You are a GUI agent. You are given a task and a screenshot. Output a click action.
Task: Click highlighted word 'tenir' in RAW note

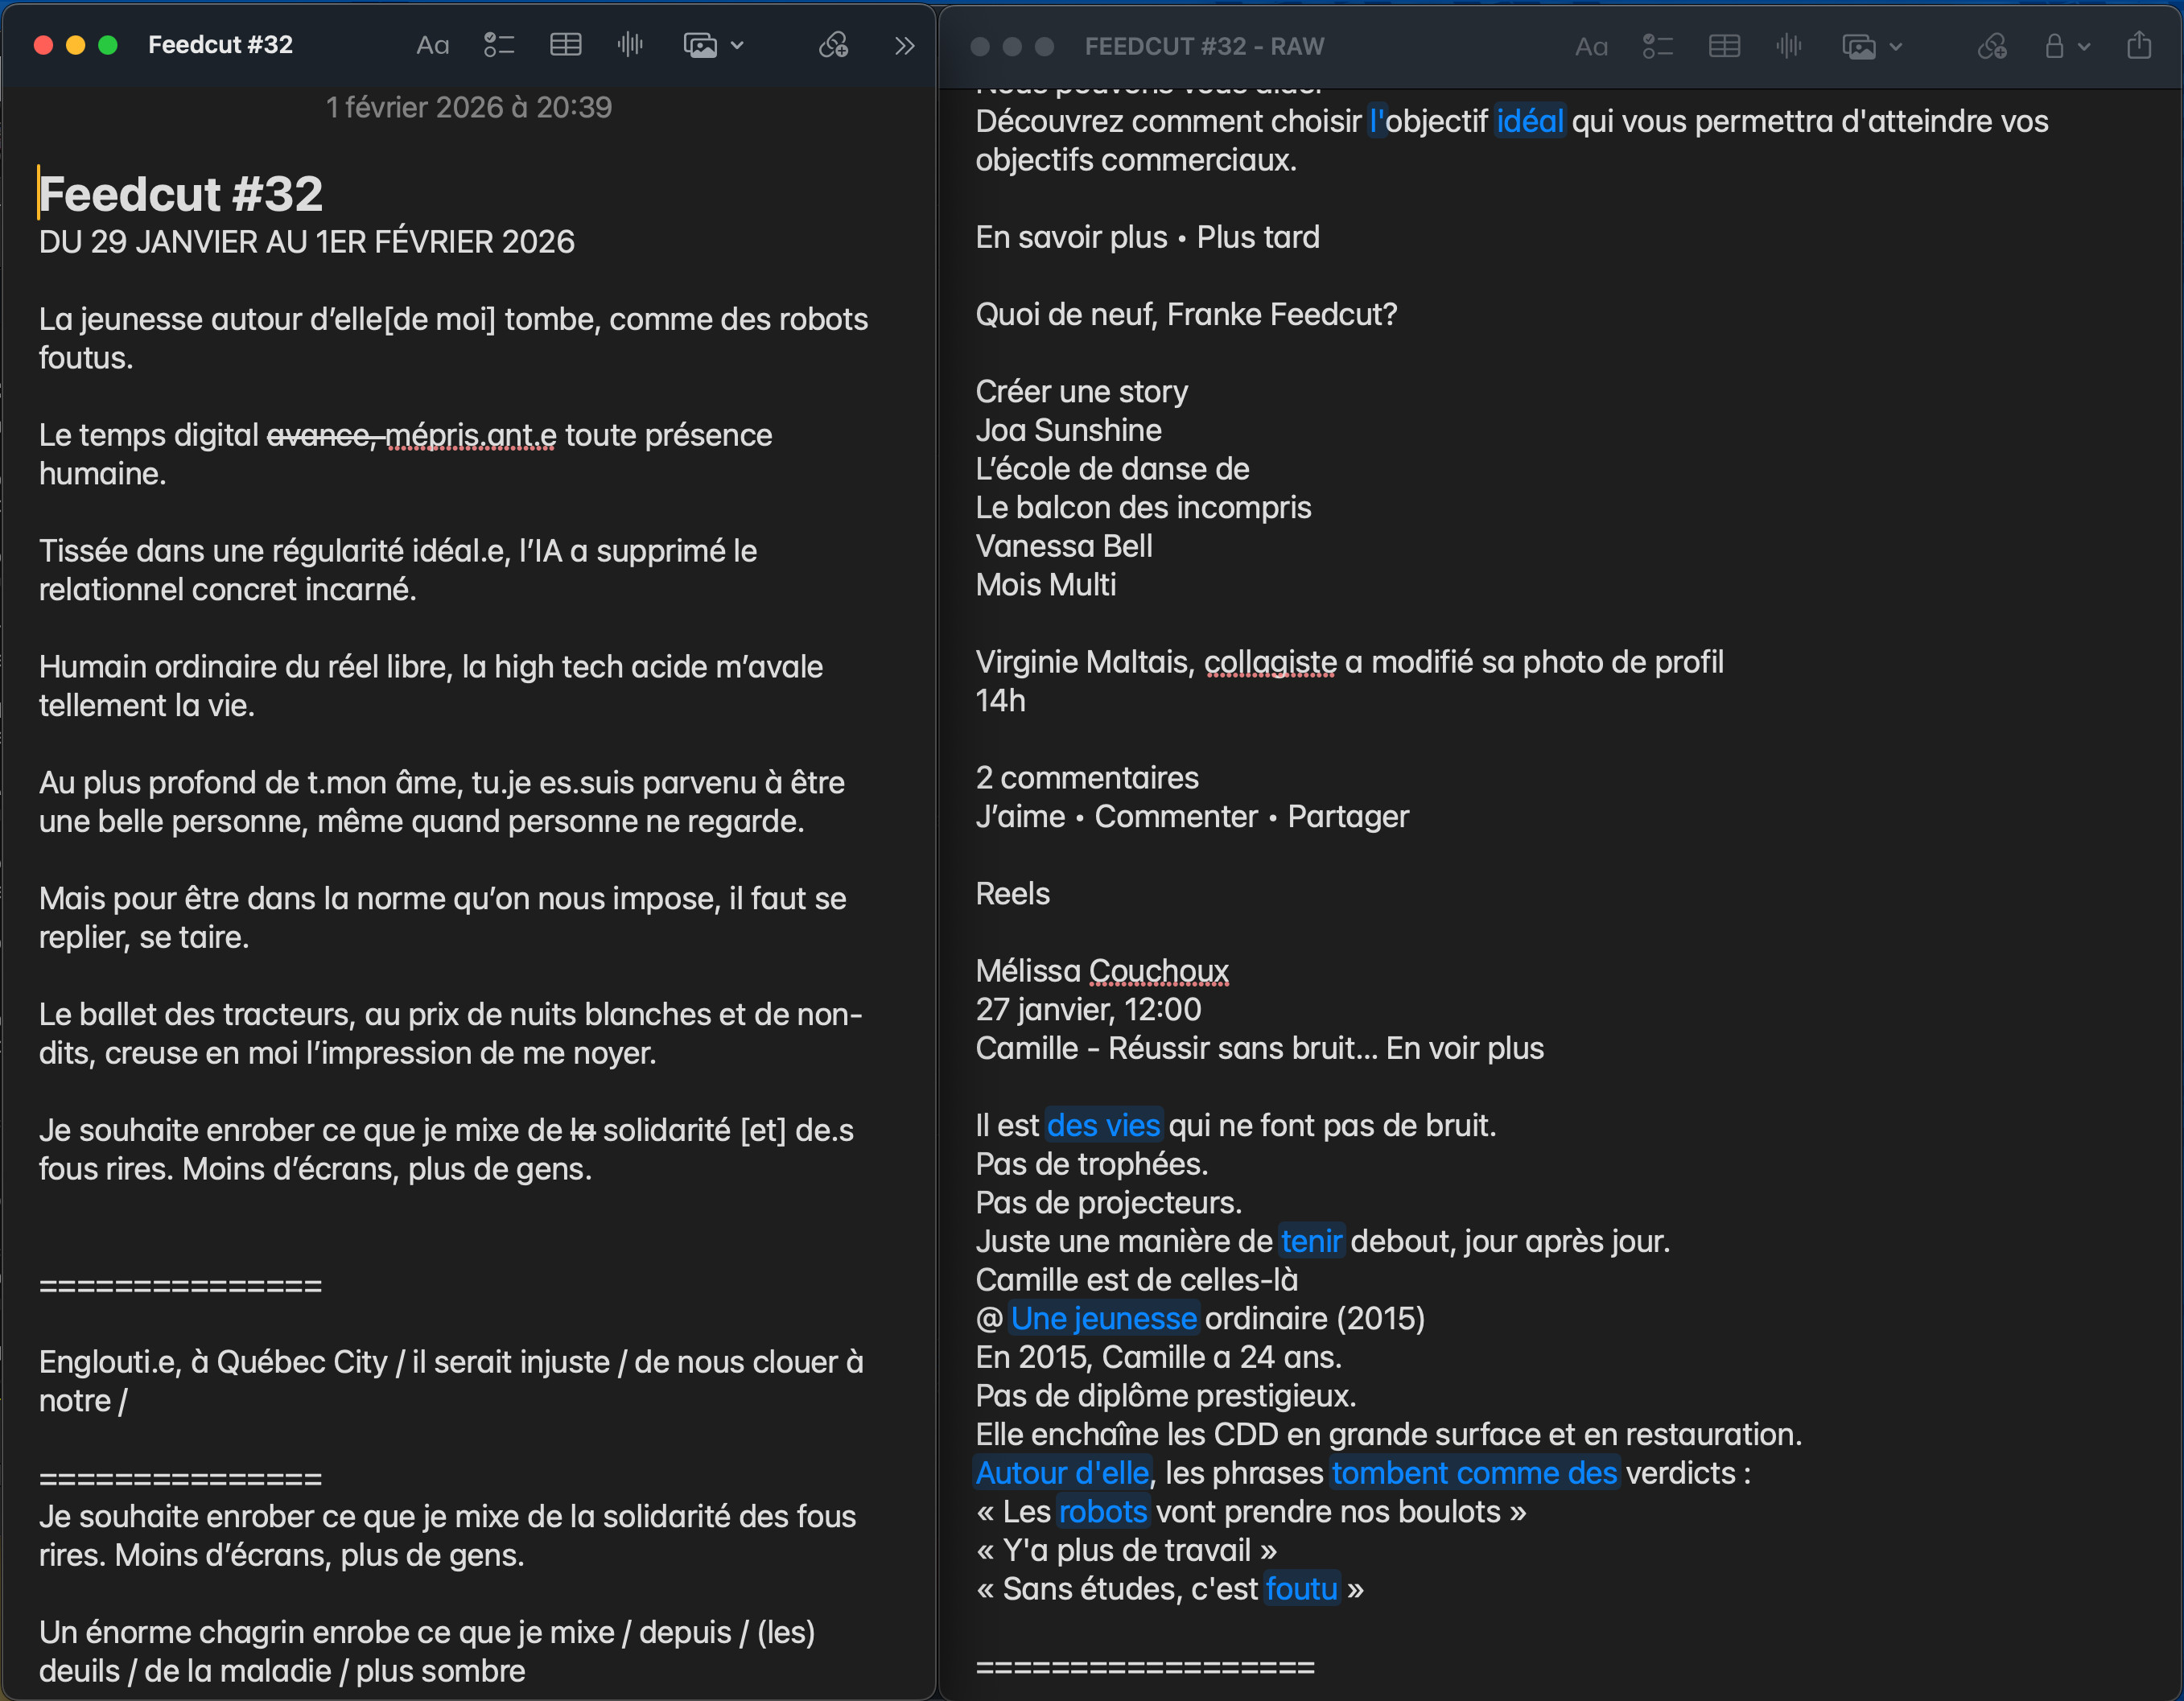[x=1311, y=1242]
